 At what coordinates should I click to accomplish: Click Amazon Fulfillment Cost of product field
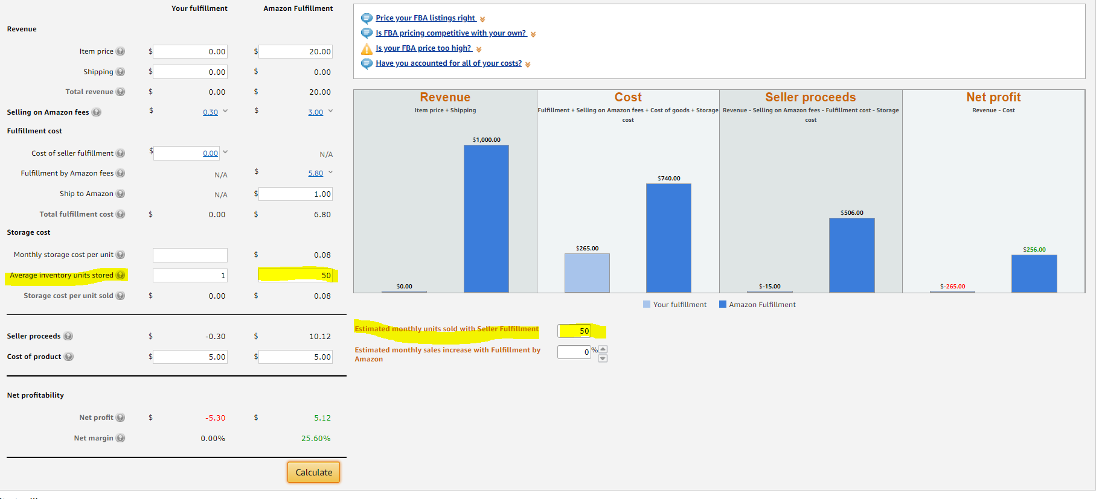(x=295, y=357)
